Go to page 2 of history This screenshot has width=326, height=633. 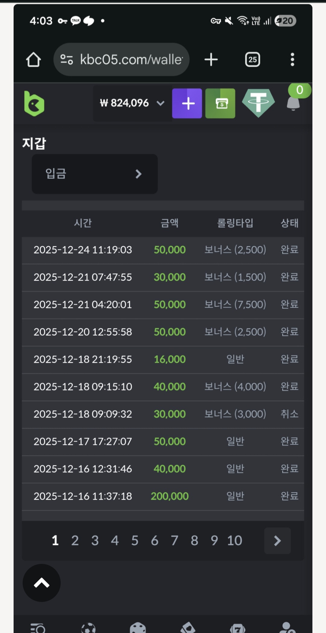tap(75, 541)
